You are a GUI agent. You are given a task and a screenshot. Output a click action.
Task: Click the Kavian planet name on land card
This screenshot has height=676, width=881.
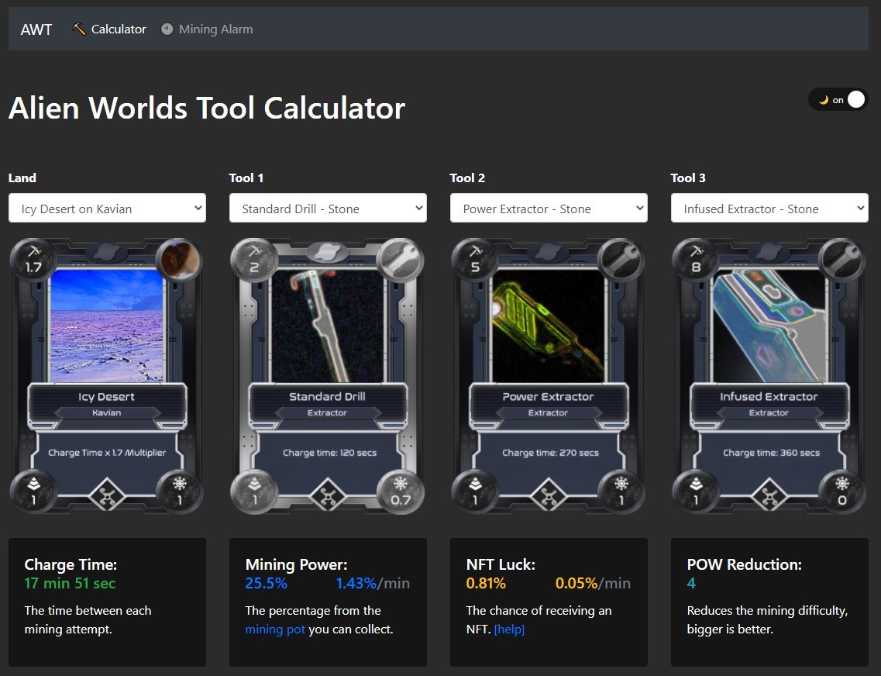[x=107, y=412]
